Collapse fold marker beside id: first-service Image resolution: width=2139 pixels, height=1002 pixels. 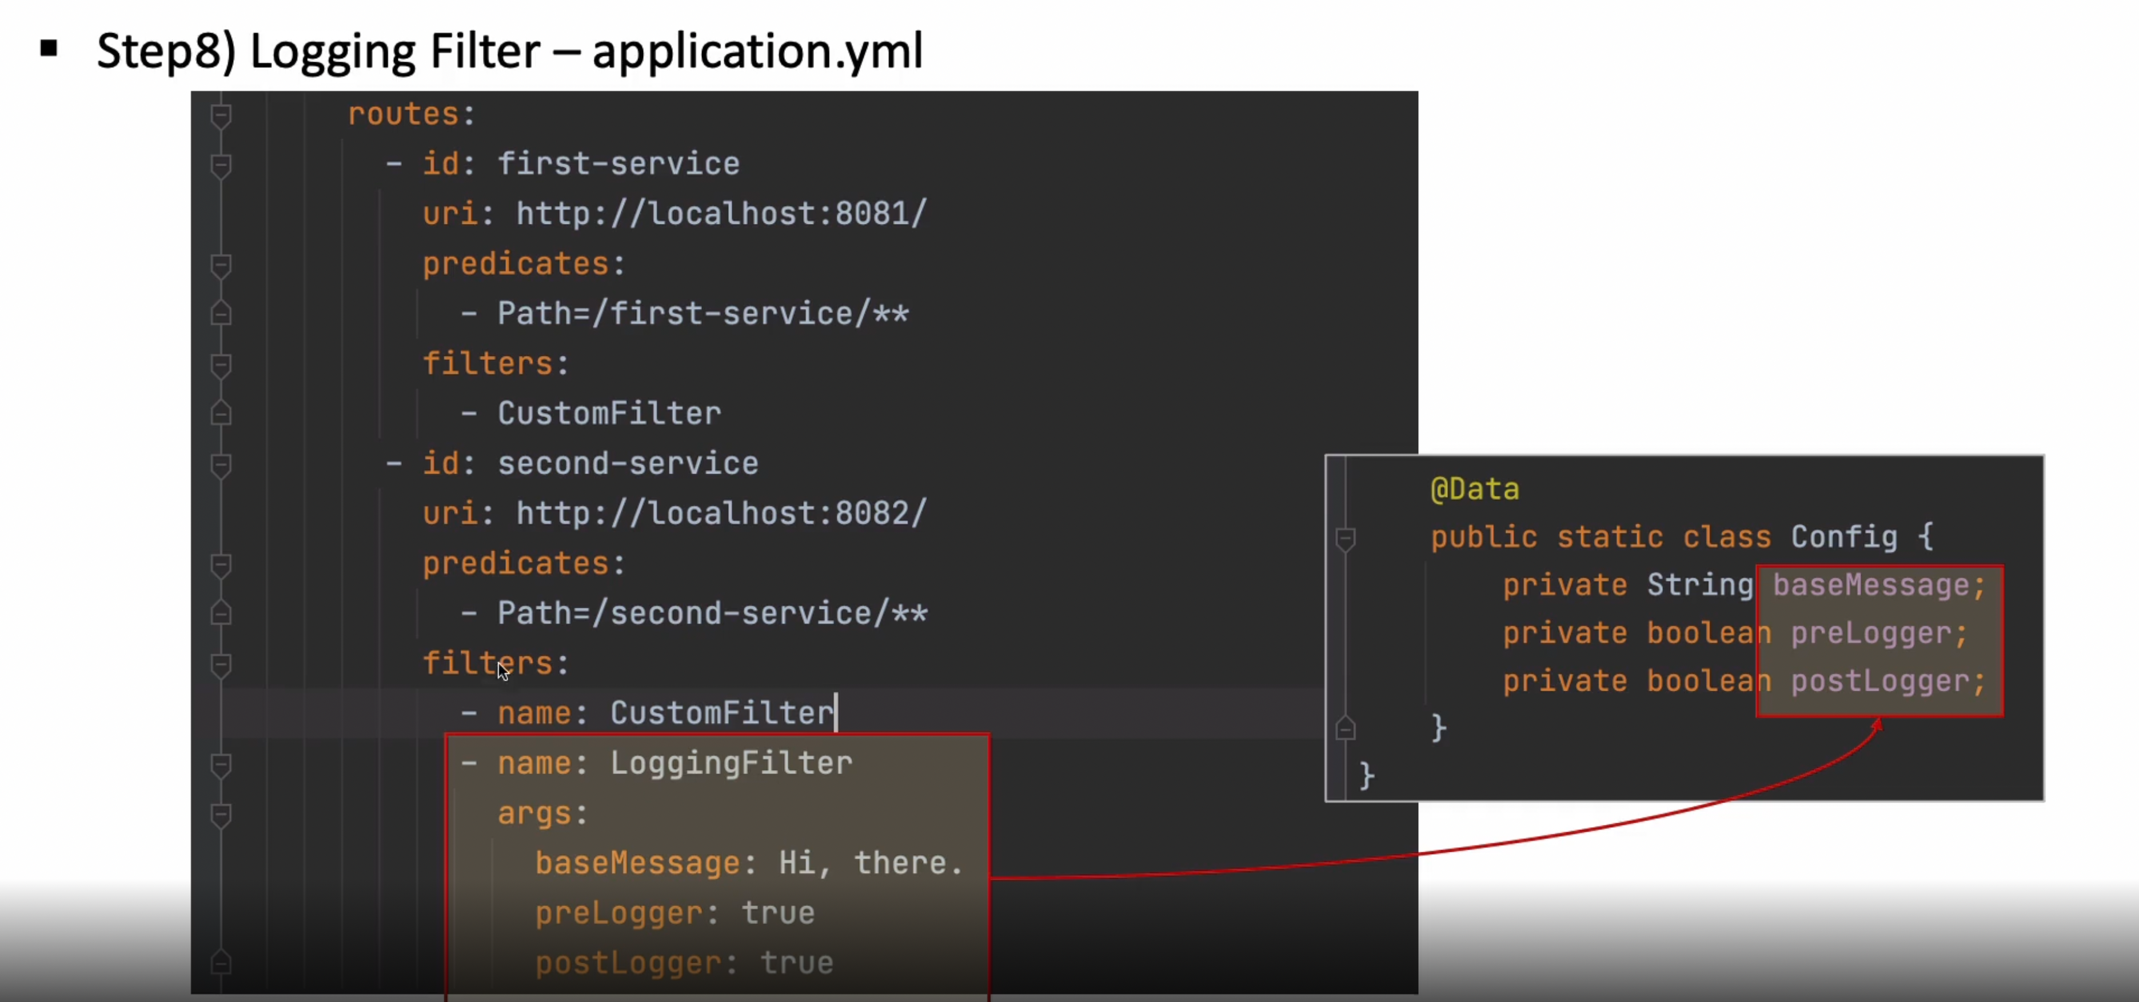point(220,165)
